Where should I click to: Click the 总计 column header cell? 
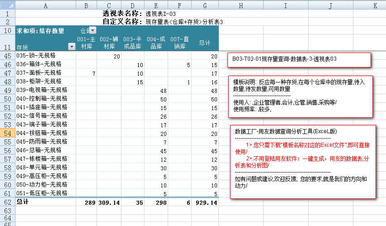(x=205, y=43)
